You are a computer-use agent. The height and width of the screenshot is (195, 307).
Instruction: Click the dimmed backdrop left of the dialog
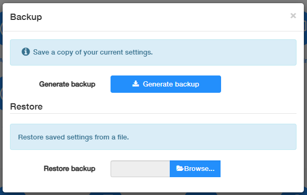click(x=1, y=98)
